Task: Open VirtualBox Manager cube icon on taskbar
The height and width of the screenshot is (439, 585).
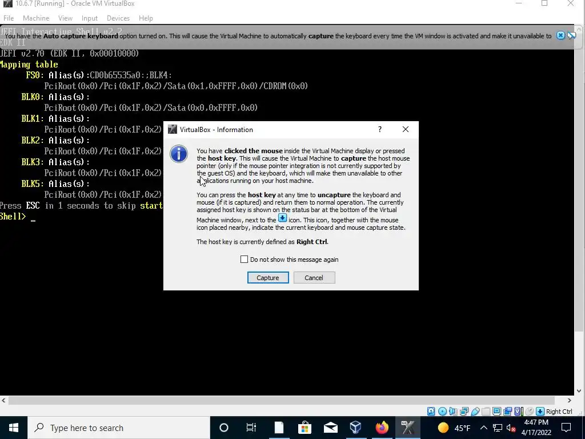Action: pos(356,428)
